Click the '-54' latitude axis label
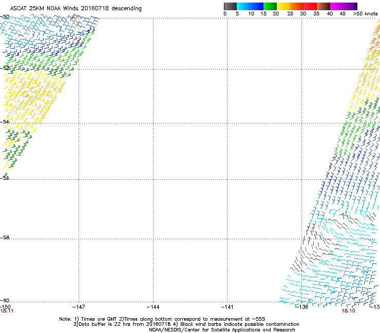Screen dimensions: 380x333 point(5,121)
